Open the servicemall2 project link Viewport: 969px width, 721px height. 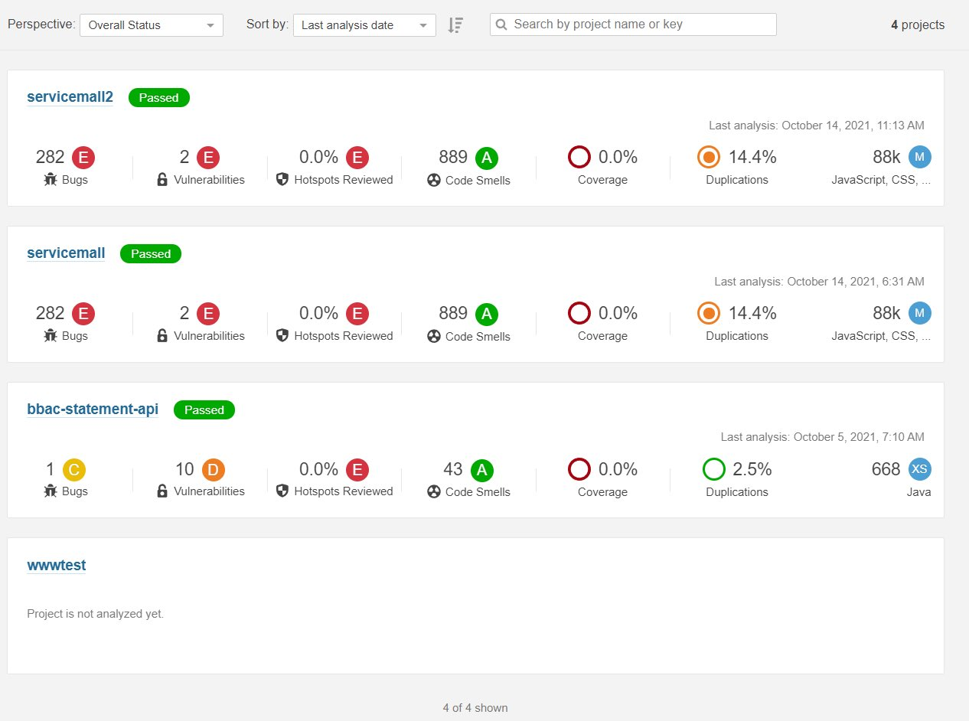(x=70, y=97)
